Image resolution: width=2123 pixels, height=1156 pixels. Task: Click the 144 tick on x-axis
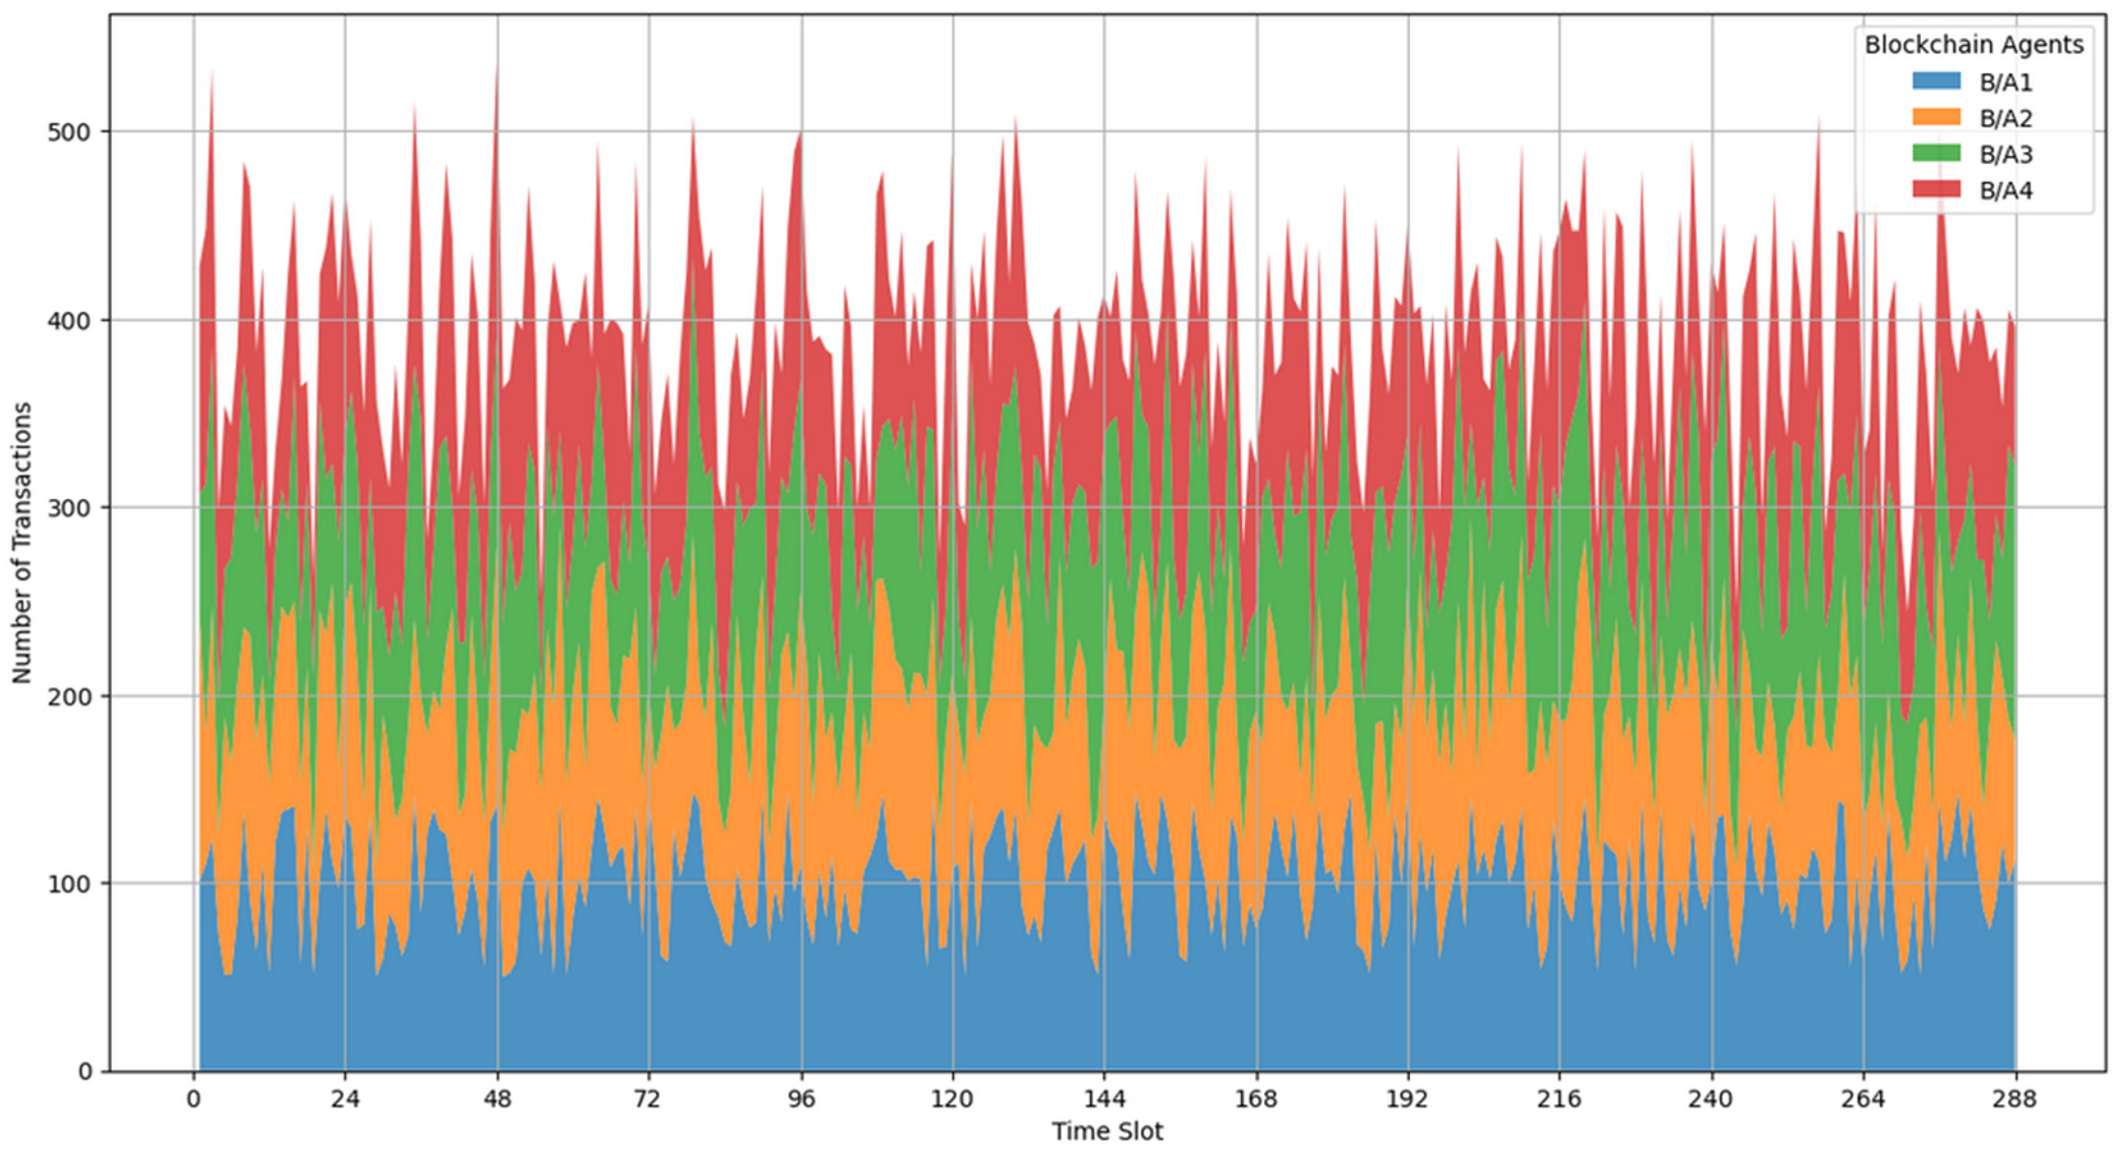pyautogui.click(x=1104, y=1099)
